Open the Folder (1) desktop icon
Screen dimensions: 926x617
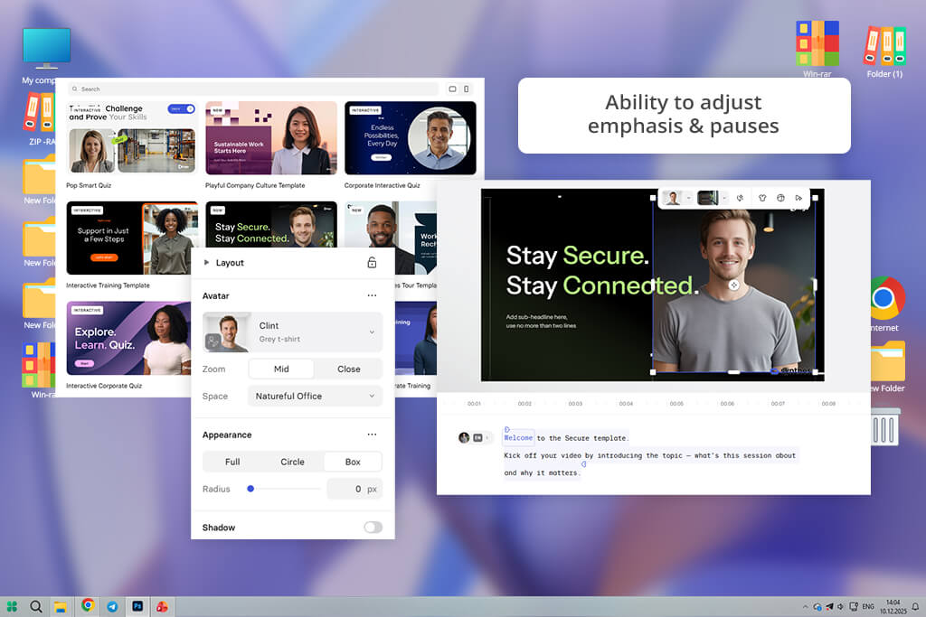pyautogui.click(x=884, y=51)
